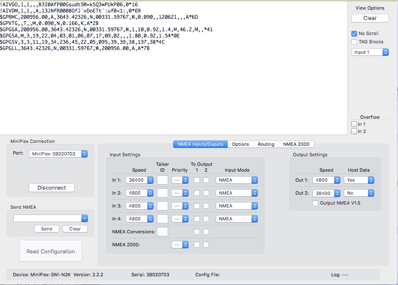Screen dimensions: 398x285
Task: Click the In 2 Talker ID field
Action: tap(162, 193)
